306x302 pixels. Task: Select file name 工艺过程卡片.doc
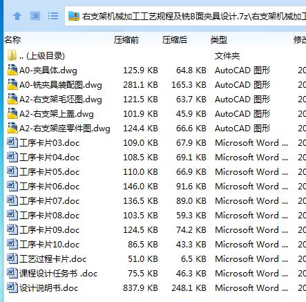click(53, 259)
